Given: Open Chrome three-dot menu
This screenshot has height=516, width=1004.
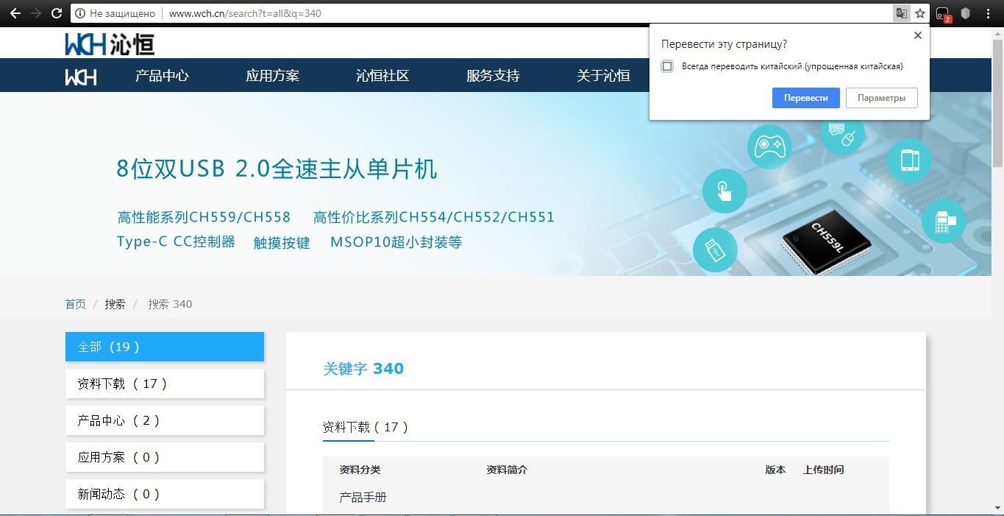Looking at the screenshot, I should 987,13.
